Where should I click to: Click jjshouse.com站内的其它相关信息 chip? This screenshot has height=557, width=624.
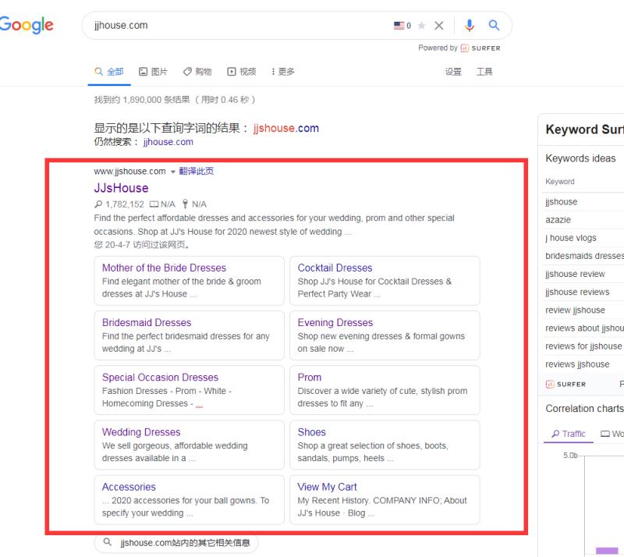pyautogui.click(x=176, y=542)
